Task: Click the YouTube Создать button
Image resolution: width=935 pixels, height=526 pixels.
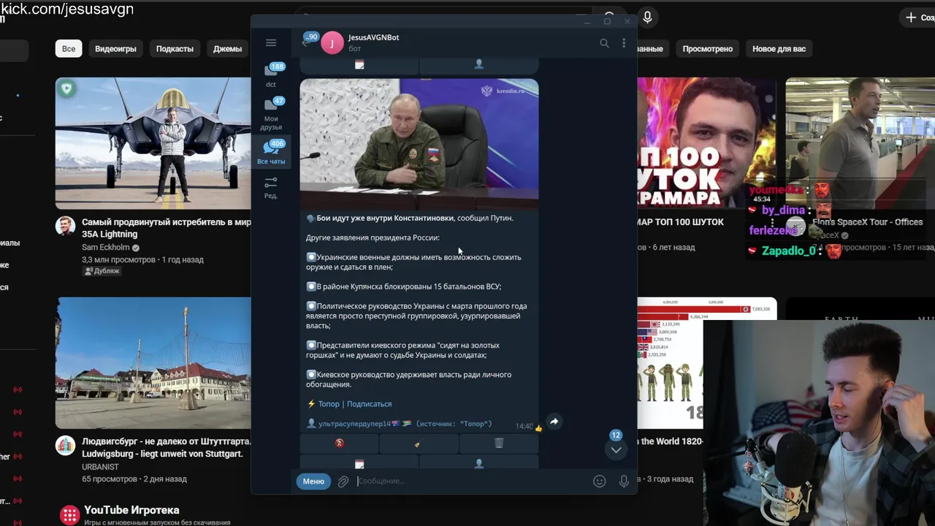Action: (920, 17)
